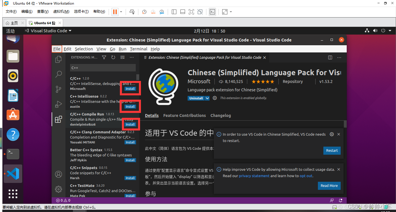Install Better C++ Syntax extension
Image resolution: width=396 pixels, height=212 pixels.
(130, 160)
